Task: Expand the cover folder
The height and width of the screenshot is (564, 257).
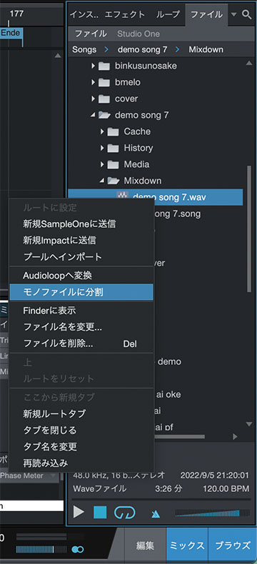Action: click(94, 99)
